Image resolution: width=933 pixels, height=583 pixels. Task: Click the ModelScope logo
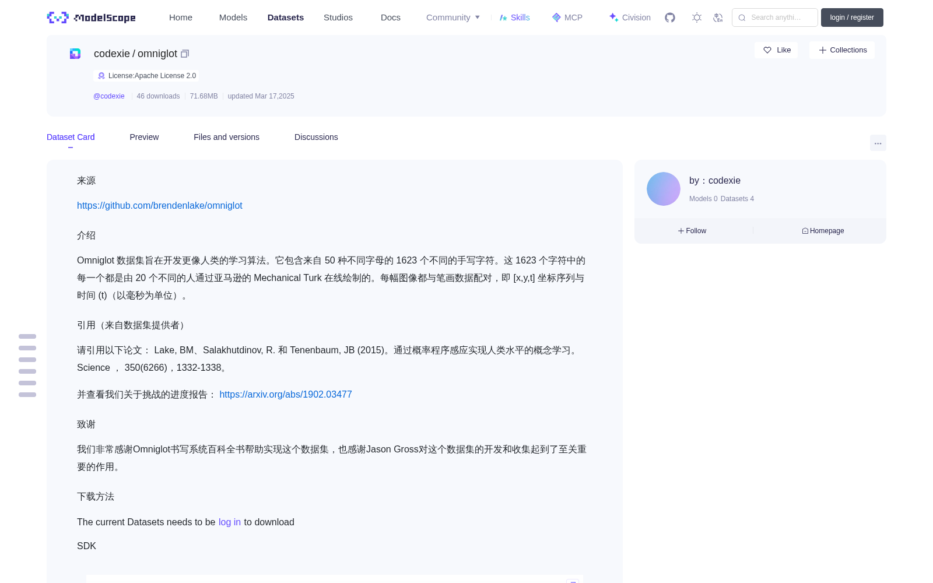[92, 17]
